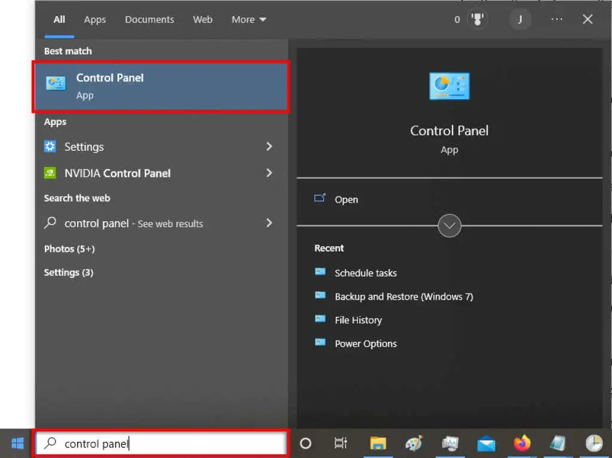Viewport: 612px width, 458px height.
Task: Switch to the Apps tab
Action: pos(95,20)
